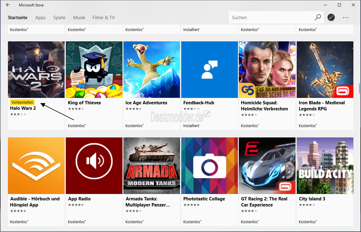Switch to Filme & TV tab

[x=104, y=17]
